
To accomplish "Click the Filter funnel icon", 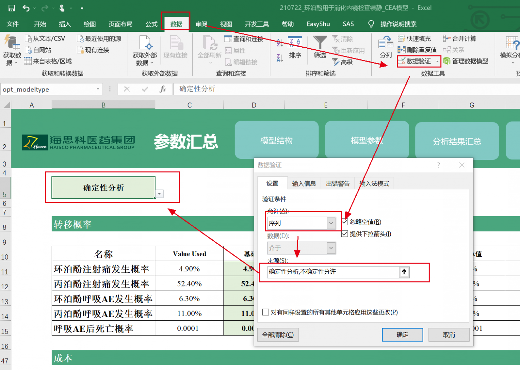I will point(320,43).
